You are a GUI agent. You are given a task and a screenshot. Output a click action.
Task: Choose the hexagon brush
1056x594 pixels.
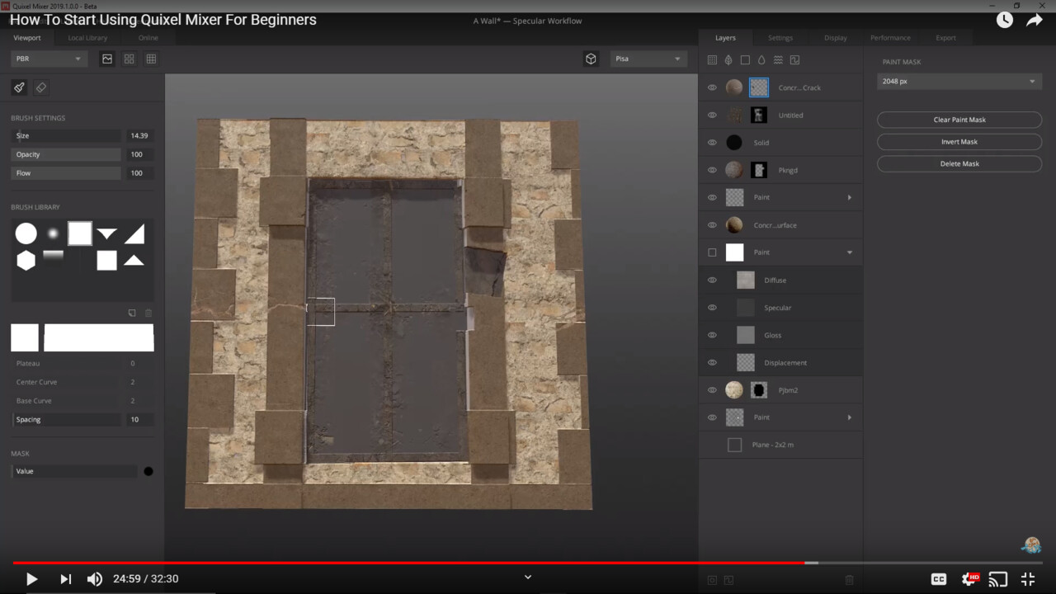(x=26, y=261)
